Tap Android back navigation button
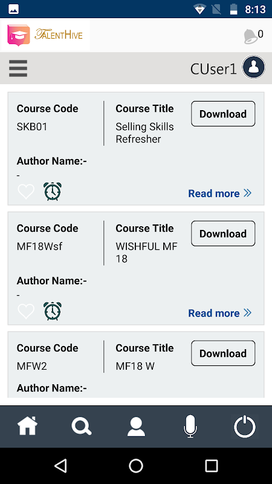The height and width of the screenshot is (484, 272). click(60, 465)
